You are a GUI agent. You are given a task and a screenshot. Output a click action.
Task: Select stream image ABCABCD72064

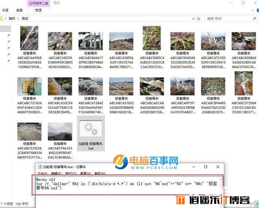pos(244,83)
